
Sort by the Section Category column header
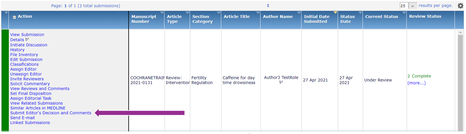coord(202,19)
